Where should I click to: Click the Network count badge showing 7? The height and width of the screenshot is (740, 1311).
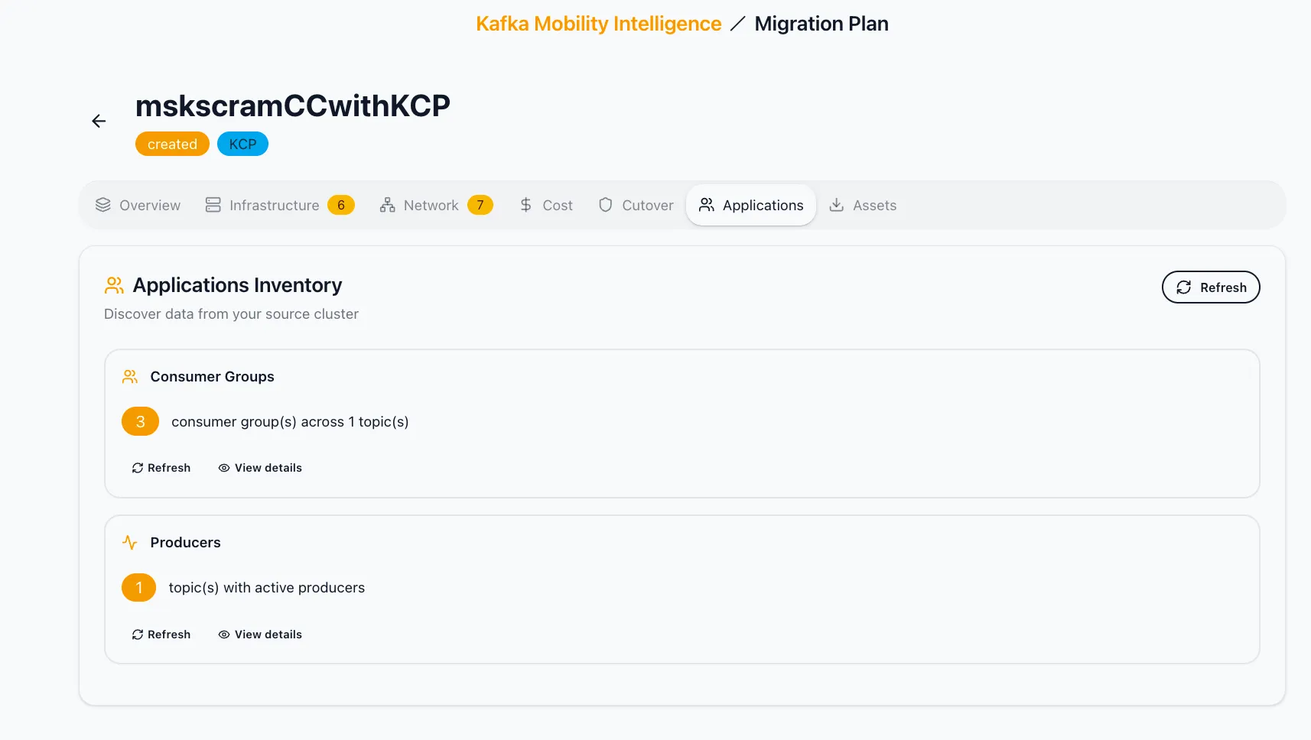(x=480, y=205)
